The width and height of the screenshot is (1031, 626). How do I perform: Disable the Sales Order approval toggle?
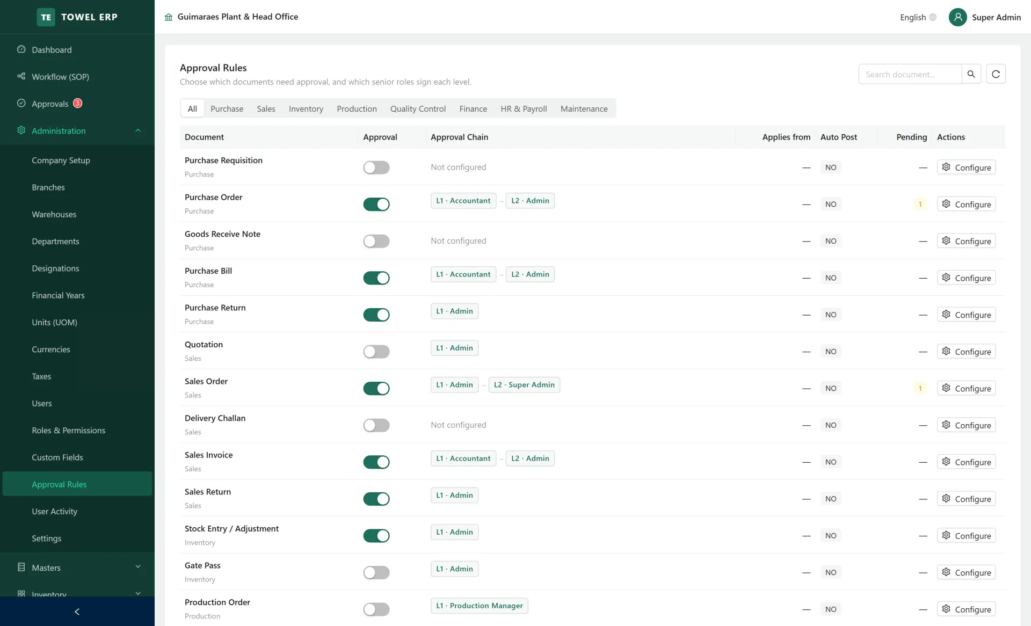click(x=376, y=388)
